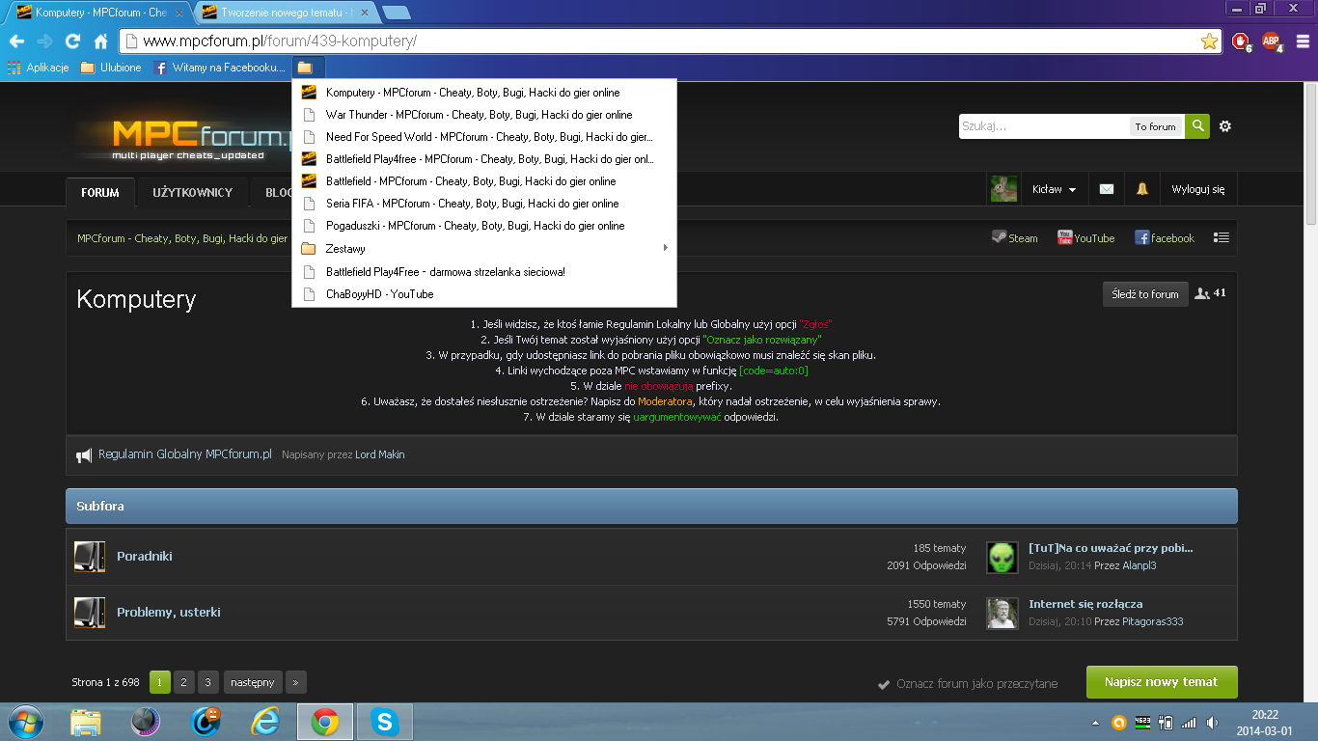The image size is (1318, 741).
Task: Open the facebook link in header
Action: (1165, 237)
